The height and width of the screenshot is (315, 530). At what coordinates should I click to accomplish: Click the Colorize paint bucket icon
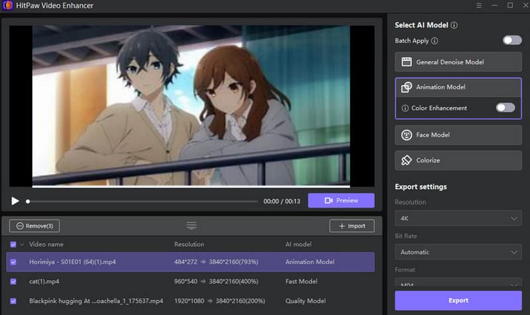(x=407, y=160)
